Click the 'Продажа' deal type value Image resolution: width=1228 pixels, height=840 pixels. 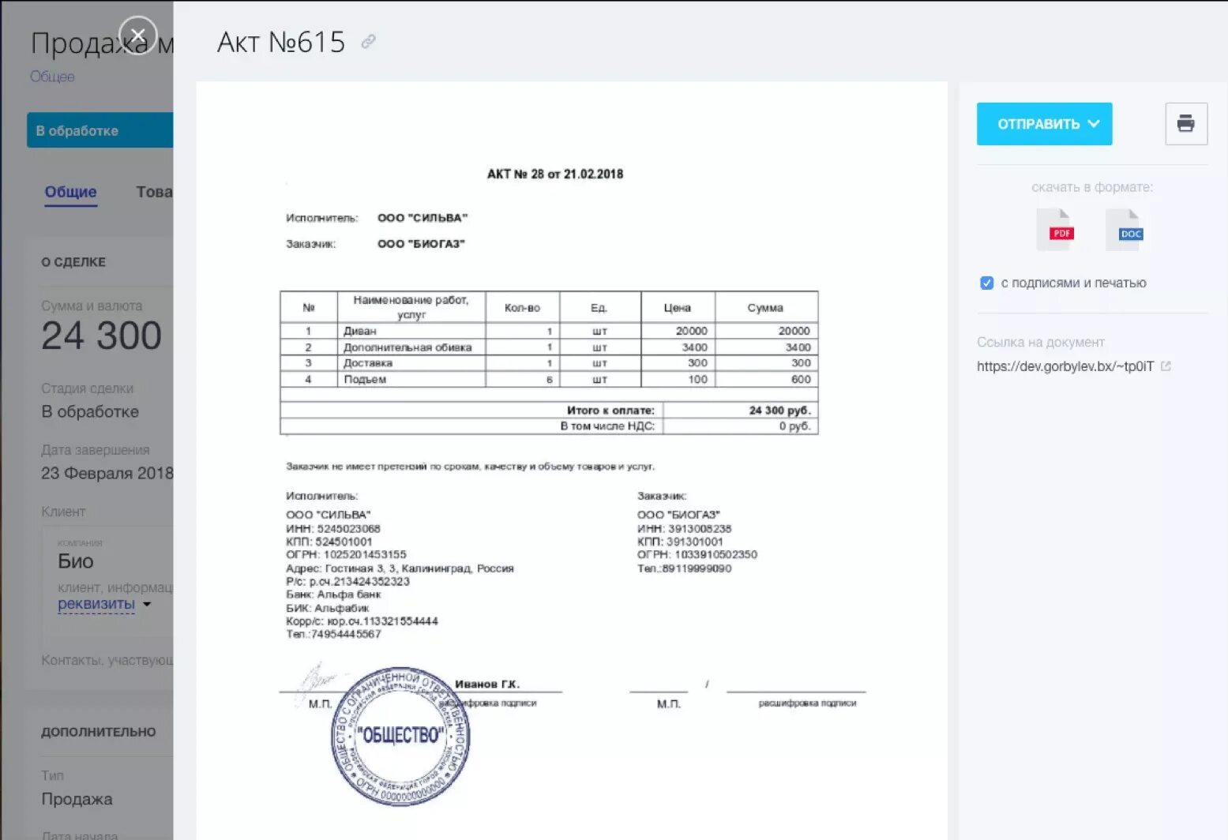pyautogui.click(x=77, y=799)
